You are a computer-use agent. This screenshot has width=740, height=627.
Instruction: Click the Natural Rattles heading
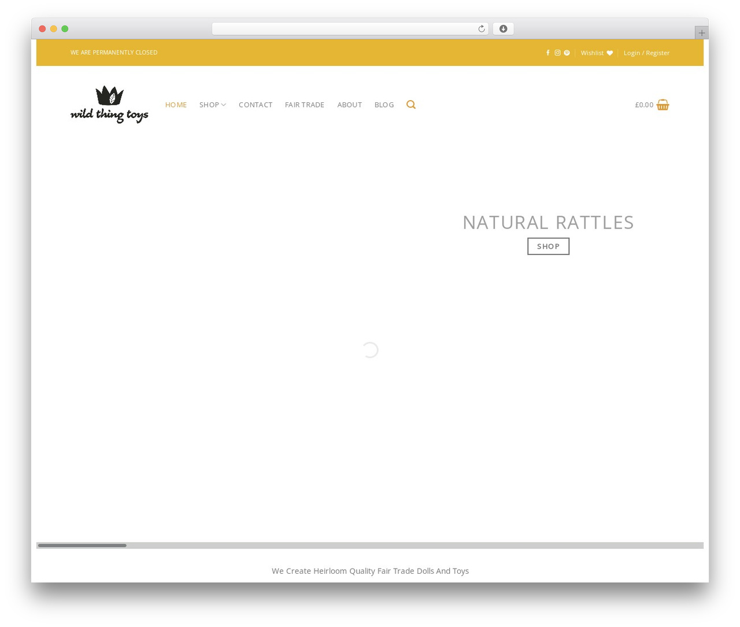[x=548, y=222]
